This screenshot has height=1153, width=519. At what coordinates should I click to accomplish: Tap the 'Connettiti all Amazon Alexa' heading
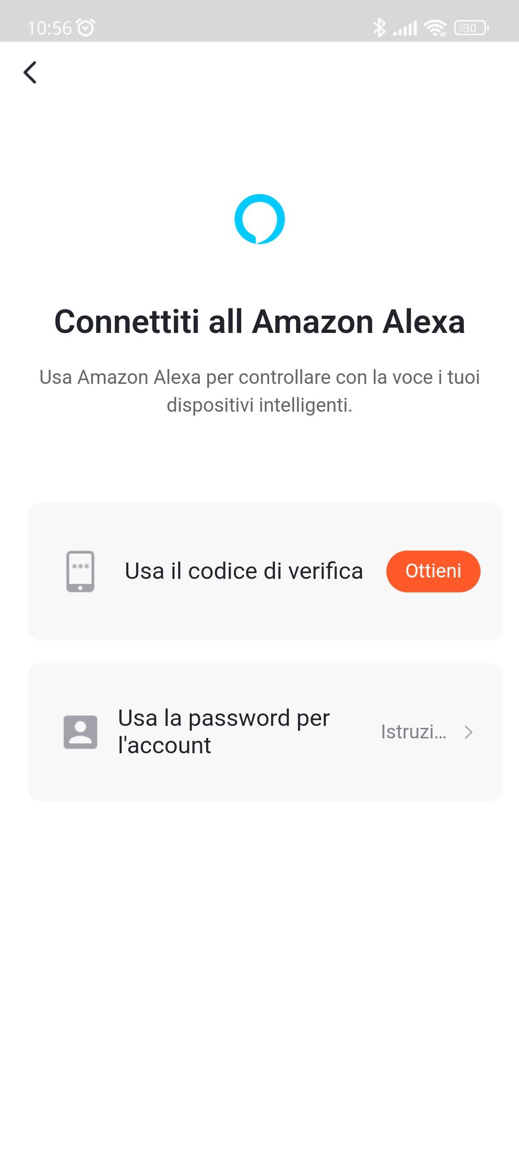click(259, 321)
